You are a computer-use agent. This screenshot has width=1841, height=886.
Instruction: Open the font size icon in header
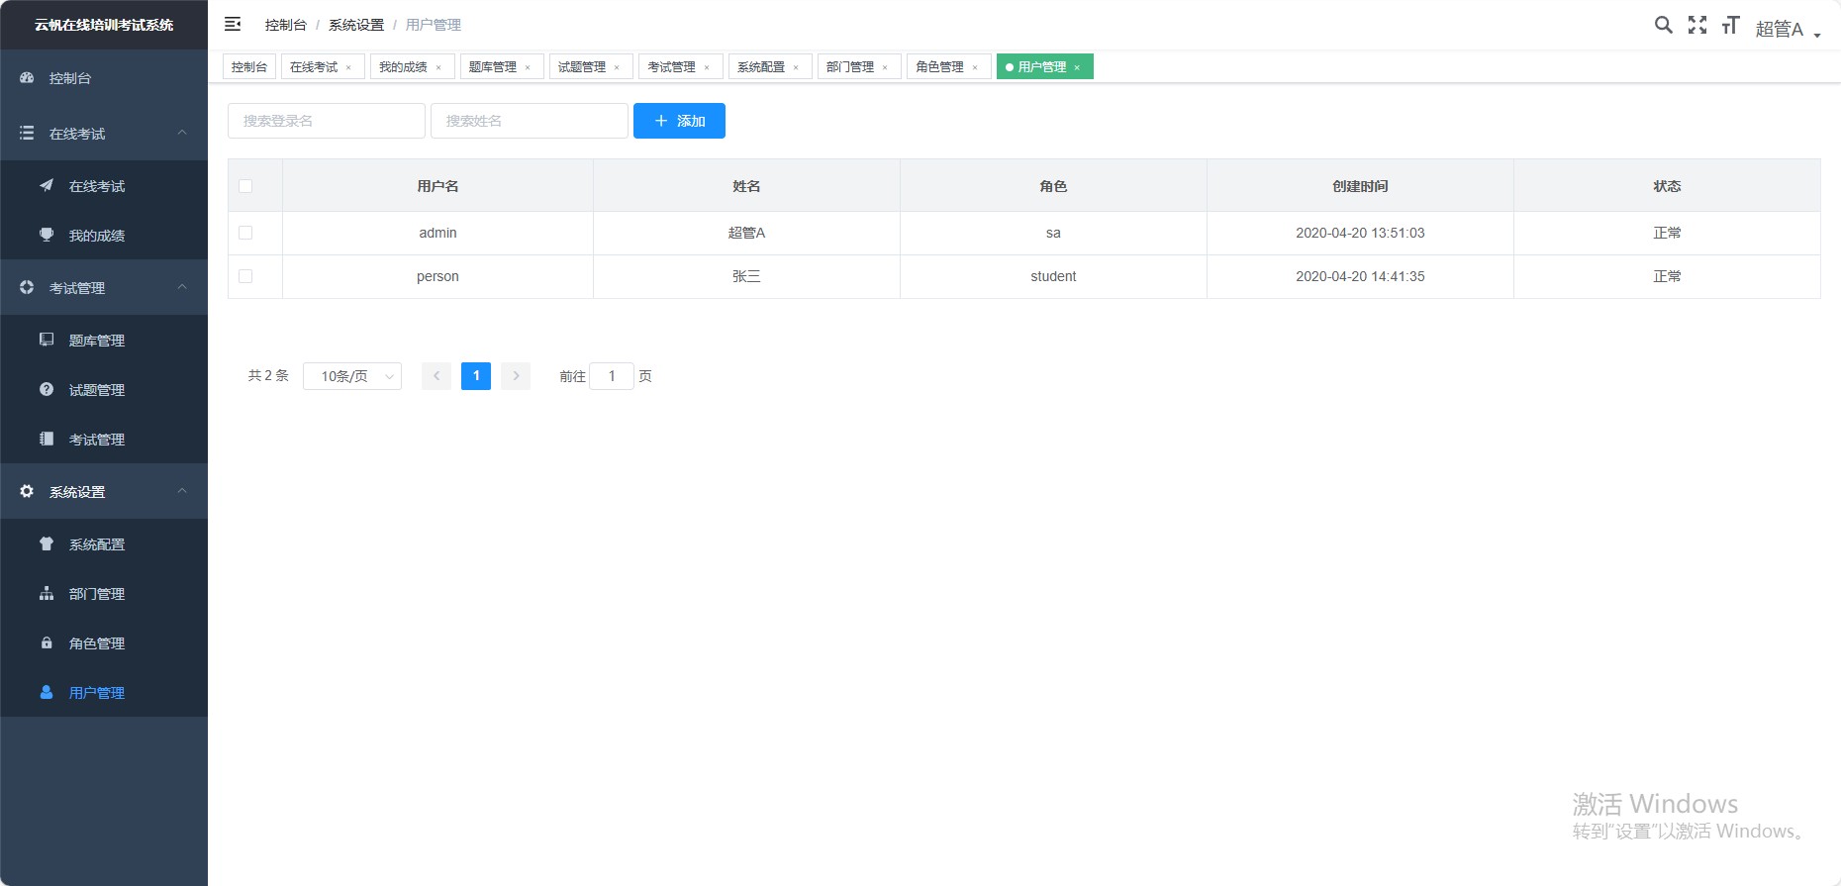coord(1730,25)
